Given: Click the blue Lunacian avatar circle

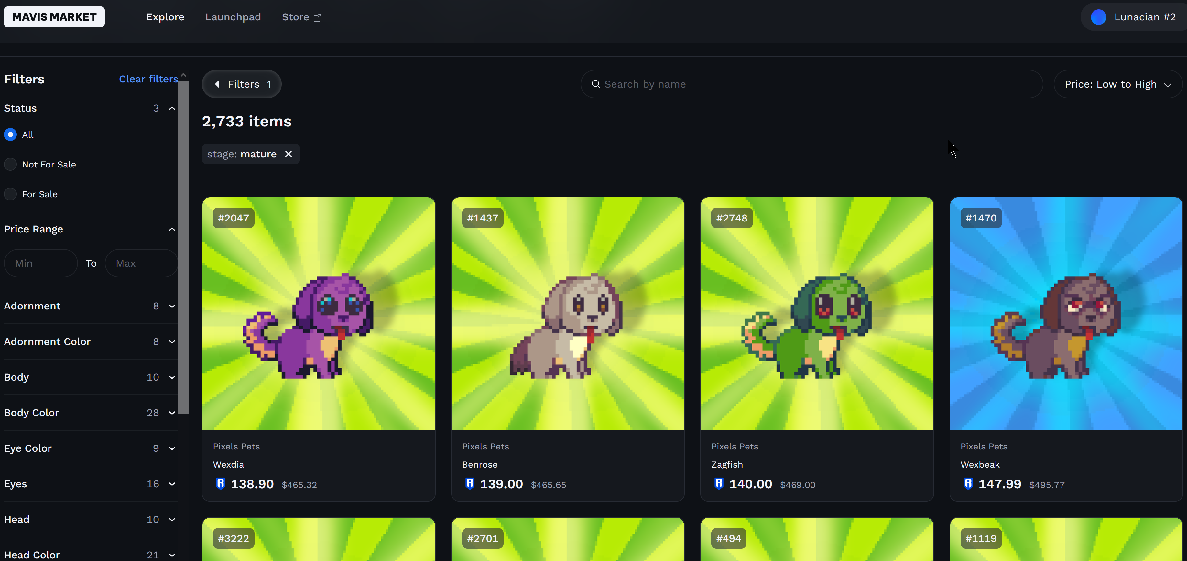Looking at the screenshot, I should click(x=1098, y=17).
